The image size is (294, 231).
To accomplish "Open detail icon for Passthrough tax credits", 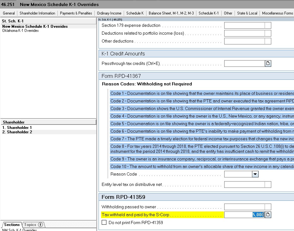I will [268, 64].
